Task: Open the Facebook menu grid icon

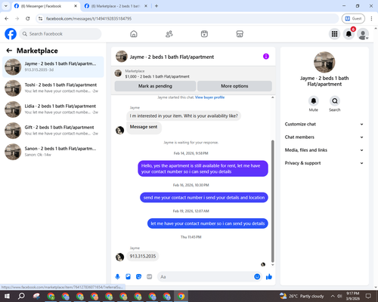Action: pyautogui.click(x=334, y=34)
